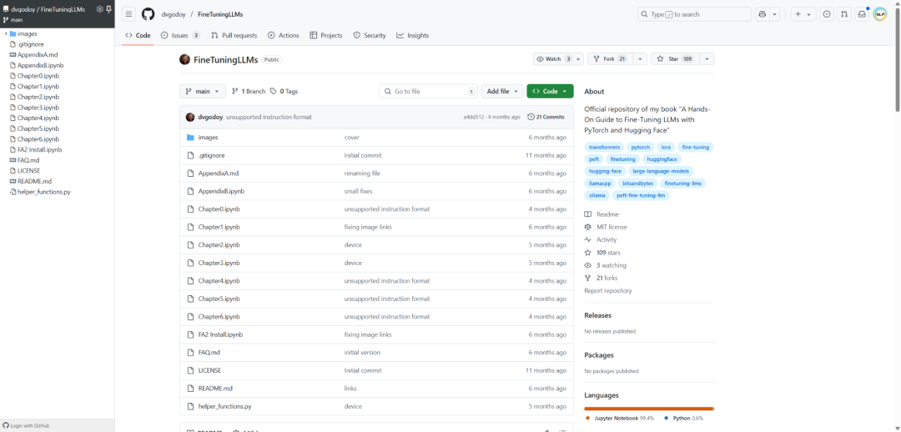Viewport: 901px width, 432px height.
Task: Click the fork icon beside 21 forks
Action: click(x=588, y=278)
